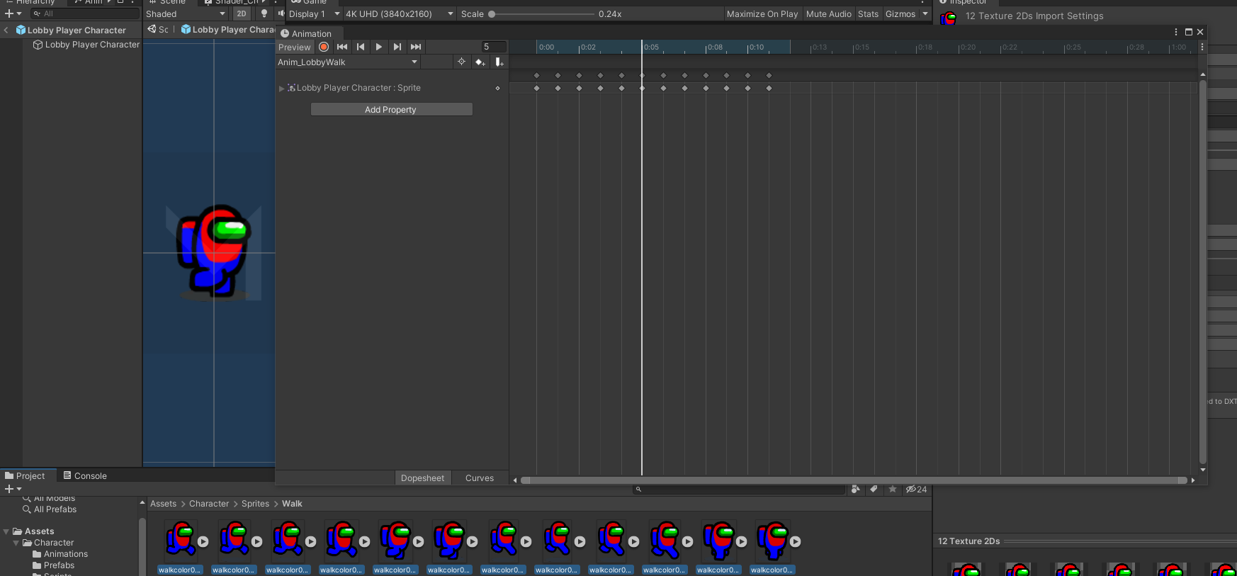
Task: Open timeline settings three-dot menu
Action: pyautogui.click(x=1202, y=47)
